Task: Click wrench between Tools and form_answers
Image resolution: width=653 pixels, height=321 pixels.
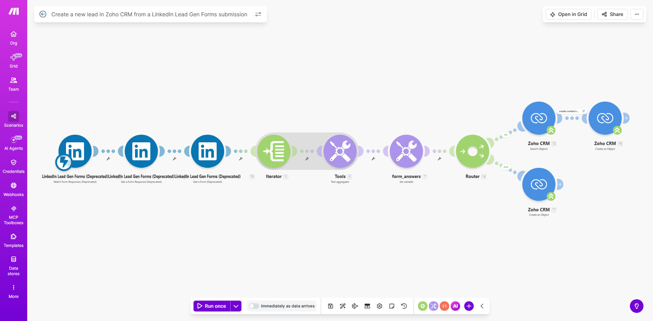Action: [373, 159]
